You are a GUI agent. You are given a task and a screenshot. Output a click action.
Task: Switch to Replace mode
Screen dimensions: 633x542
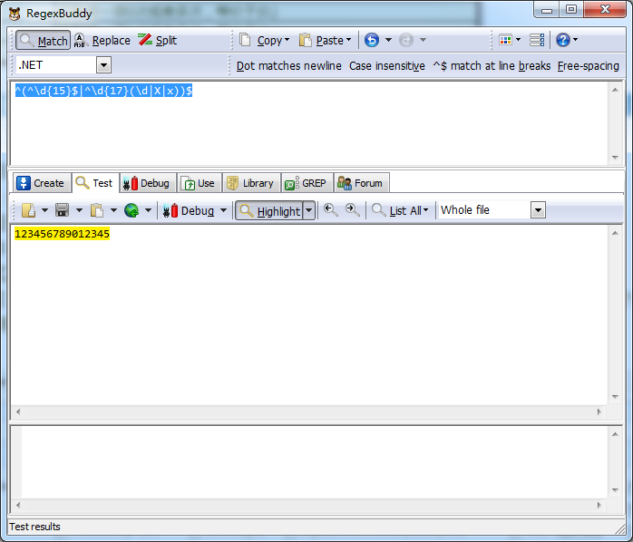pos(102,41)
